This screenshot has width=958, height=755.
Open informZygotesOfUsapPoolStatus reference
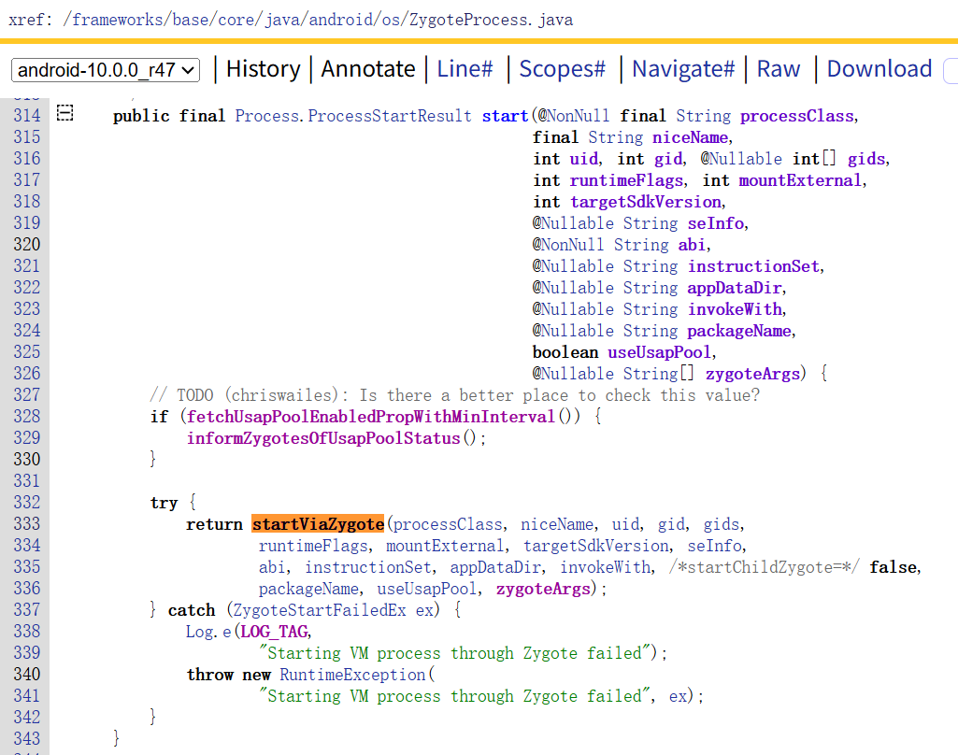[x=323, y=438]
